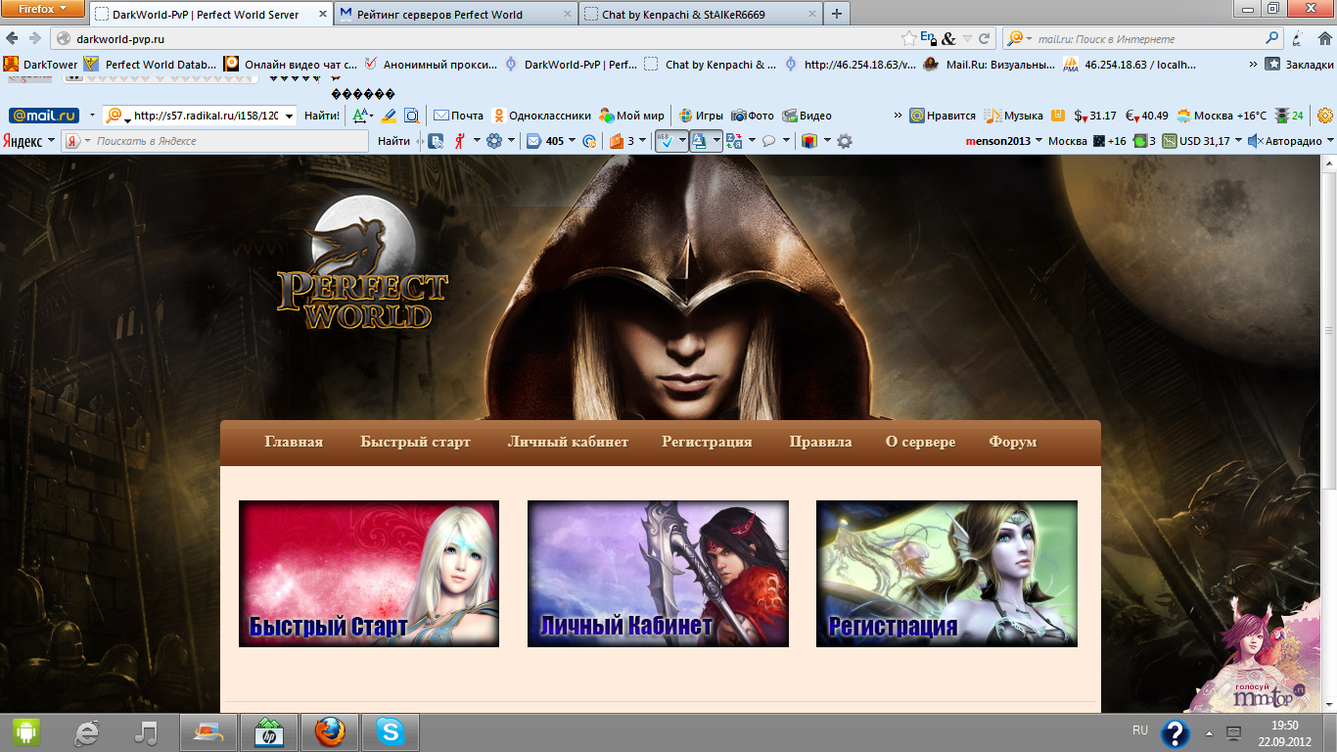Open Быстрый старт in the site navigation bar

click(x=415, y=442)
